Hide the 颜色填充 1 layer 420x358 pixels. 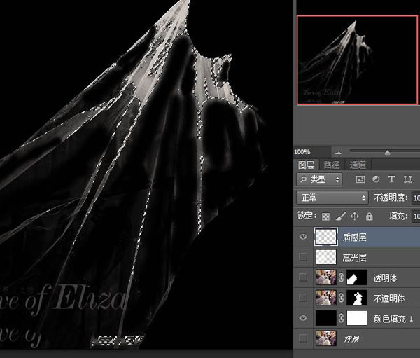[x=303, y=318]
